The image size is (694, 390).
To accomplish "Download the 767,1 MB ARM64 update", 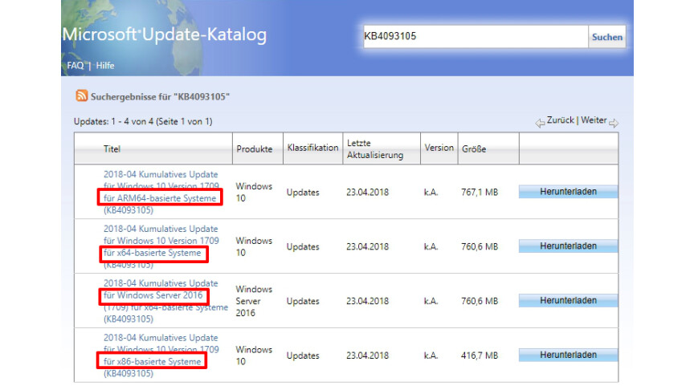I will [x=569, y=192].
